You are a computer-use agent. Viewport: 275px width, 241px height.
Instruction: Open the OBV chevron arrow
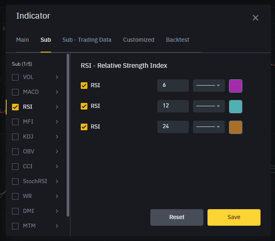[x=57, y=152]
